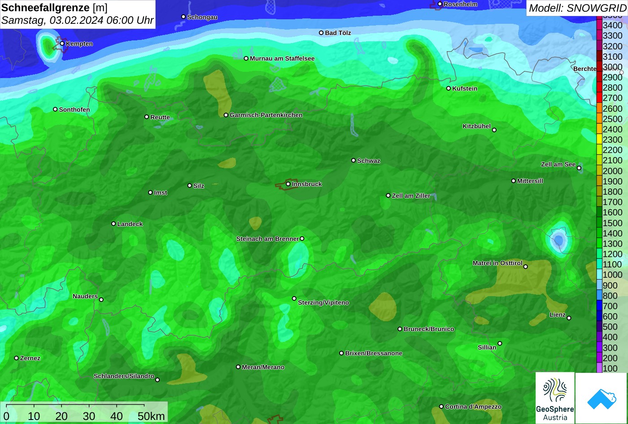Select the Bad Tölz map marker
This screenshot has width=628, height=424.
coord(321,33)
